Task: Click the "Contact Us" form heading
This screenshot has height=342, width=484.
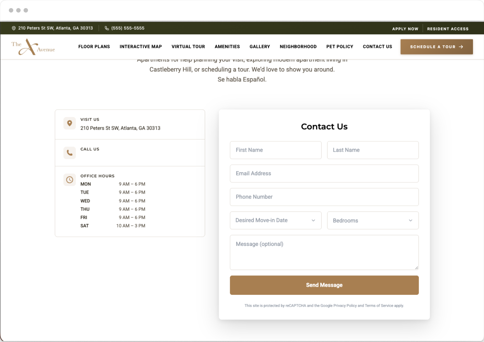Action: [324, 127]
